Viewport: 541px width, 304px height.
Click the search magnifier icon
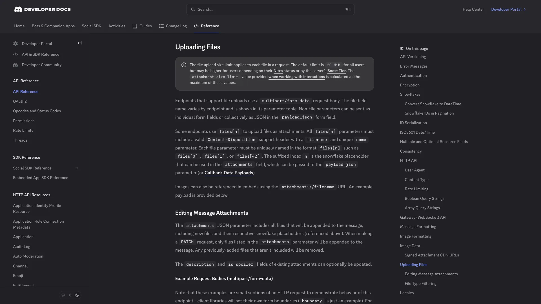coord(193,9)
